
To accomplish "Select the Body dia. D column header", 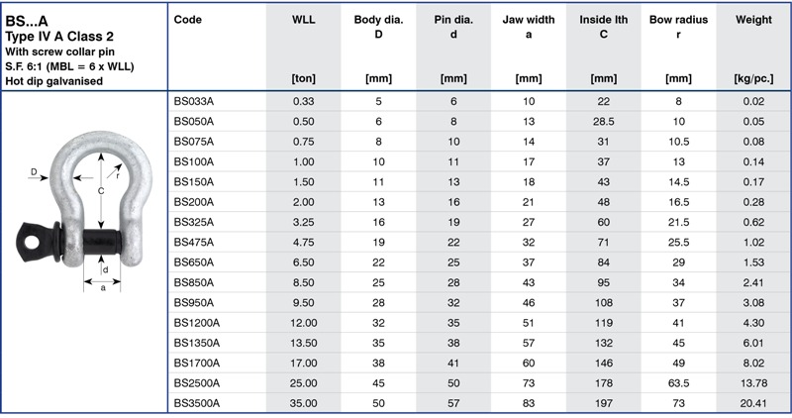I will point(377,27).
